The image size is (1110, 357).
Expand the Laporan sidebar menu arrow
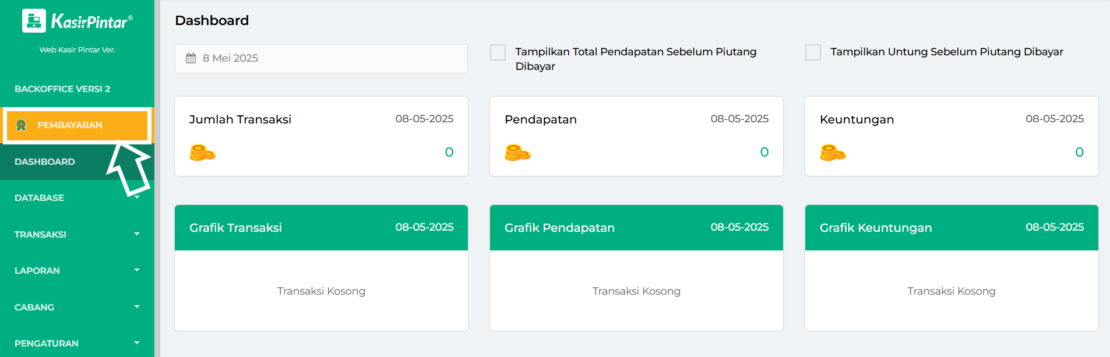[x=137, y=270]
